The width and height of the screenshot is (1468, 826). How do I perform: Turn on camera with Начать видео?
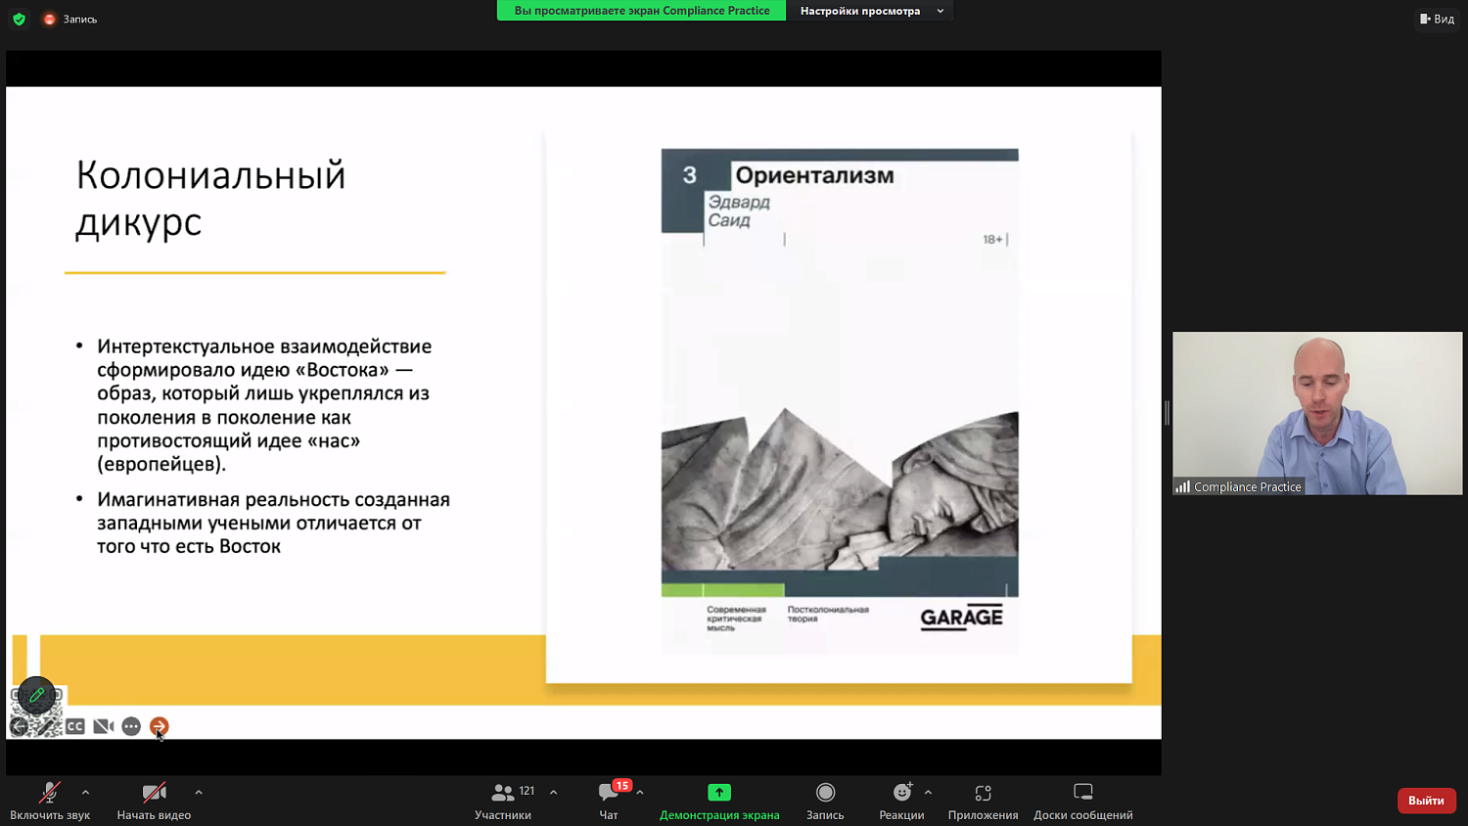click(154, 801)
